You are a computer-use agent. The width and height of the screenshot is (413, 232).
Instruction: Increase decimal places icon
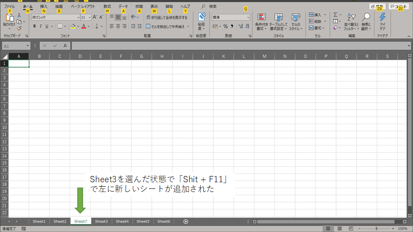point(241,26)
